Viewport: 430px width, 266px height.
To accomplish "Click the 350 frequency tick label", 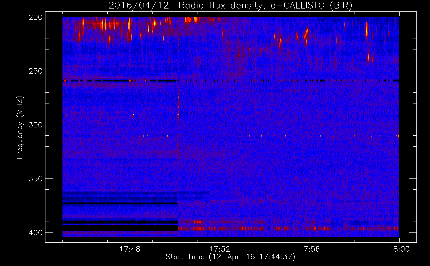I will pos(35,179).
